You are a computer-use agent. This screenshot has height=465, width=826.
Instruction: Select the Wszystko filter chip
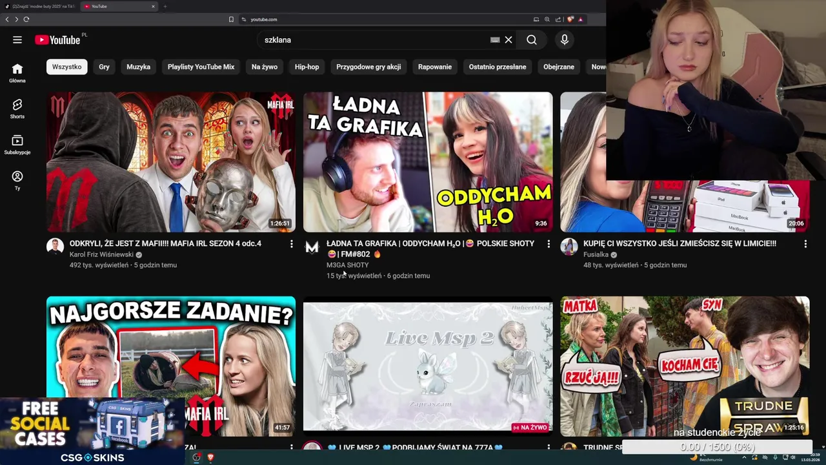pyautogui.click(x=66, y=67)
